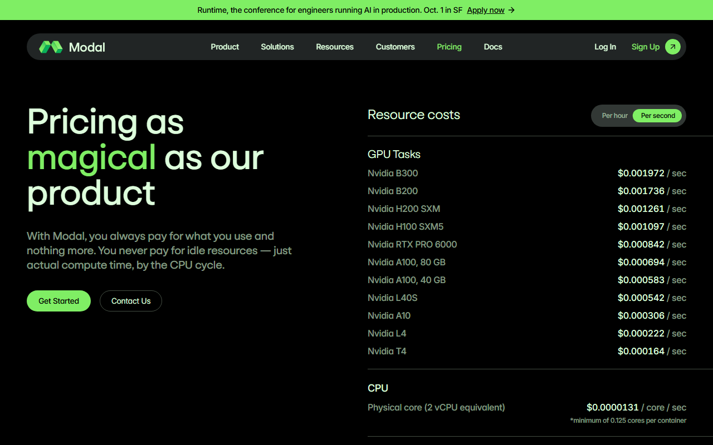Select the Nvidia B200 row label
713x445 pixels.
tap(393, 191)
